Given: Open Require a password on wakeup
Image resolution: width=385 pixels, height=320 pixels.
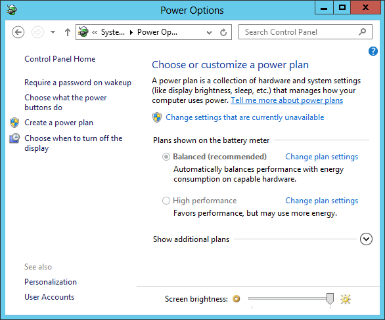Looking at the screenshot, I should [78, 83].
